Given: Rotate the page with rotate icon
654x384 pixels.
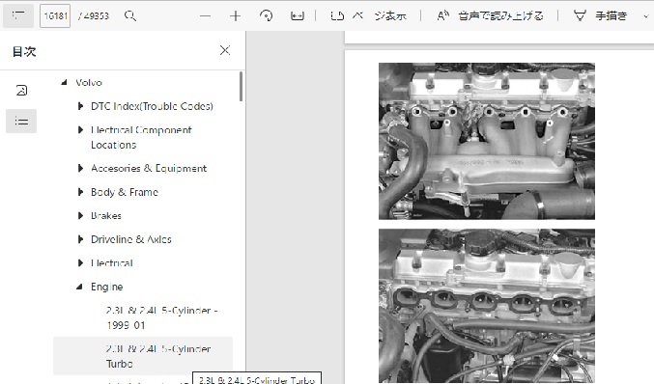Looking at the screenshot, I should coord(266,16).
